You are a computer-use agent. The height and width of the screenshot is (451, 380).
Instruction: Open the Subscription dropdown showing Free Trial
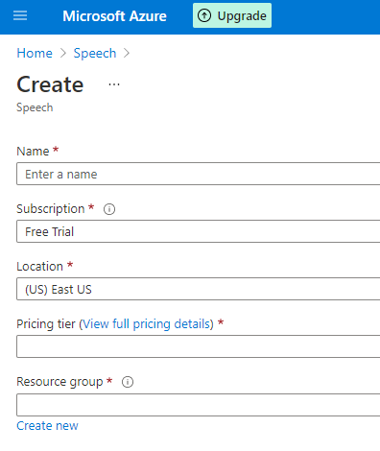(x=199, y=231)
